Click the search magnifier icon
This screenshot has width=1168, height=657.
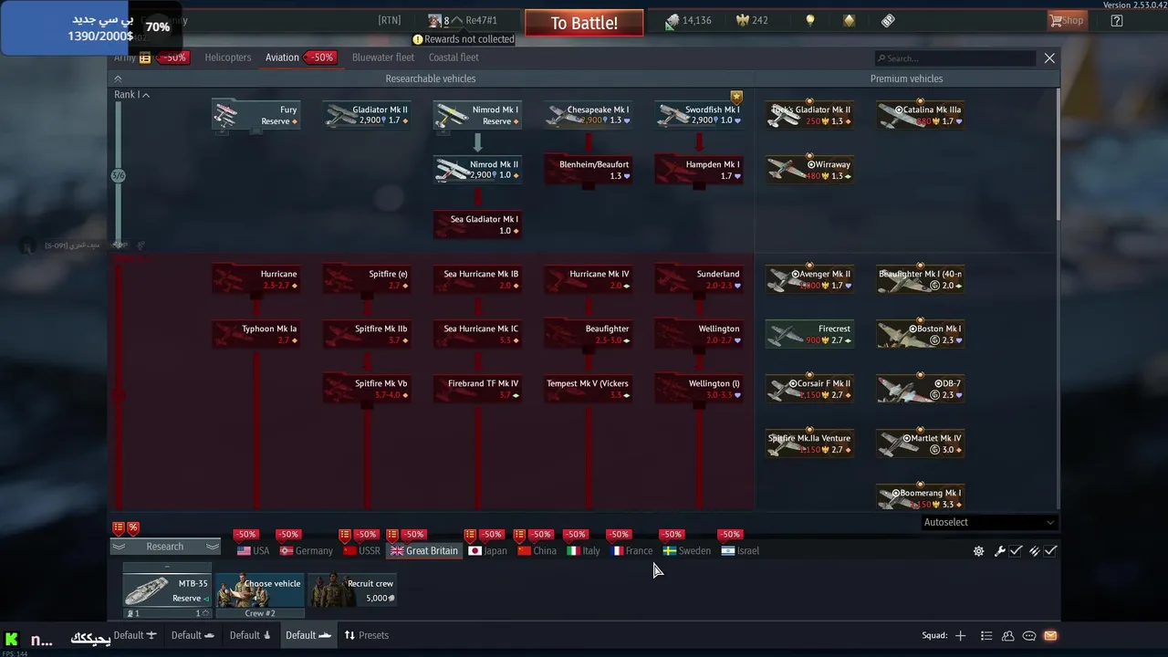click(881, 58)
